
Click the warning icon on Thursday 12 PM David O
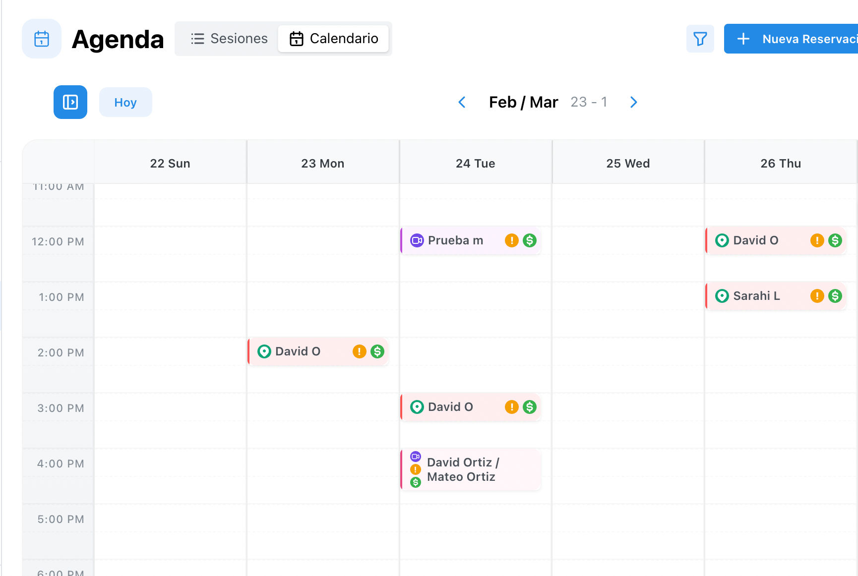click(817, 240)
